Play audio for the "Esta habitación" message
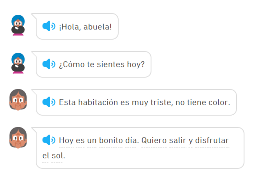The width and height of the screenshot is (255, 184). [48, 102]
